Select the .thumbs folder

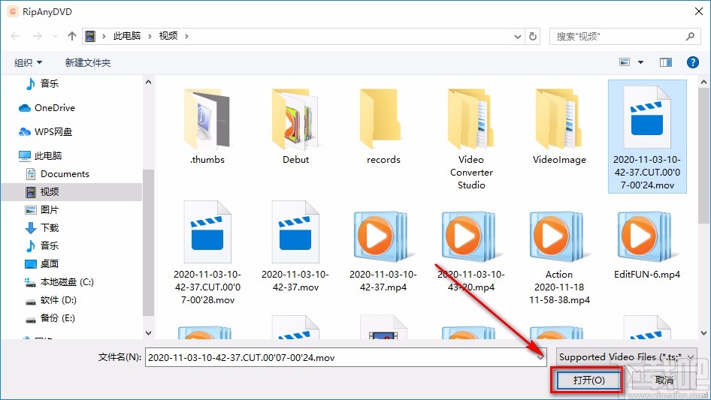click(x=207, y=127)
